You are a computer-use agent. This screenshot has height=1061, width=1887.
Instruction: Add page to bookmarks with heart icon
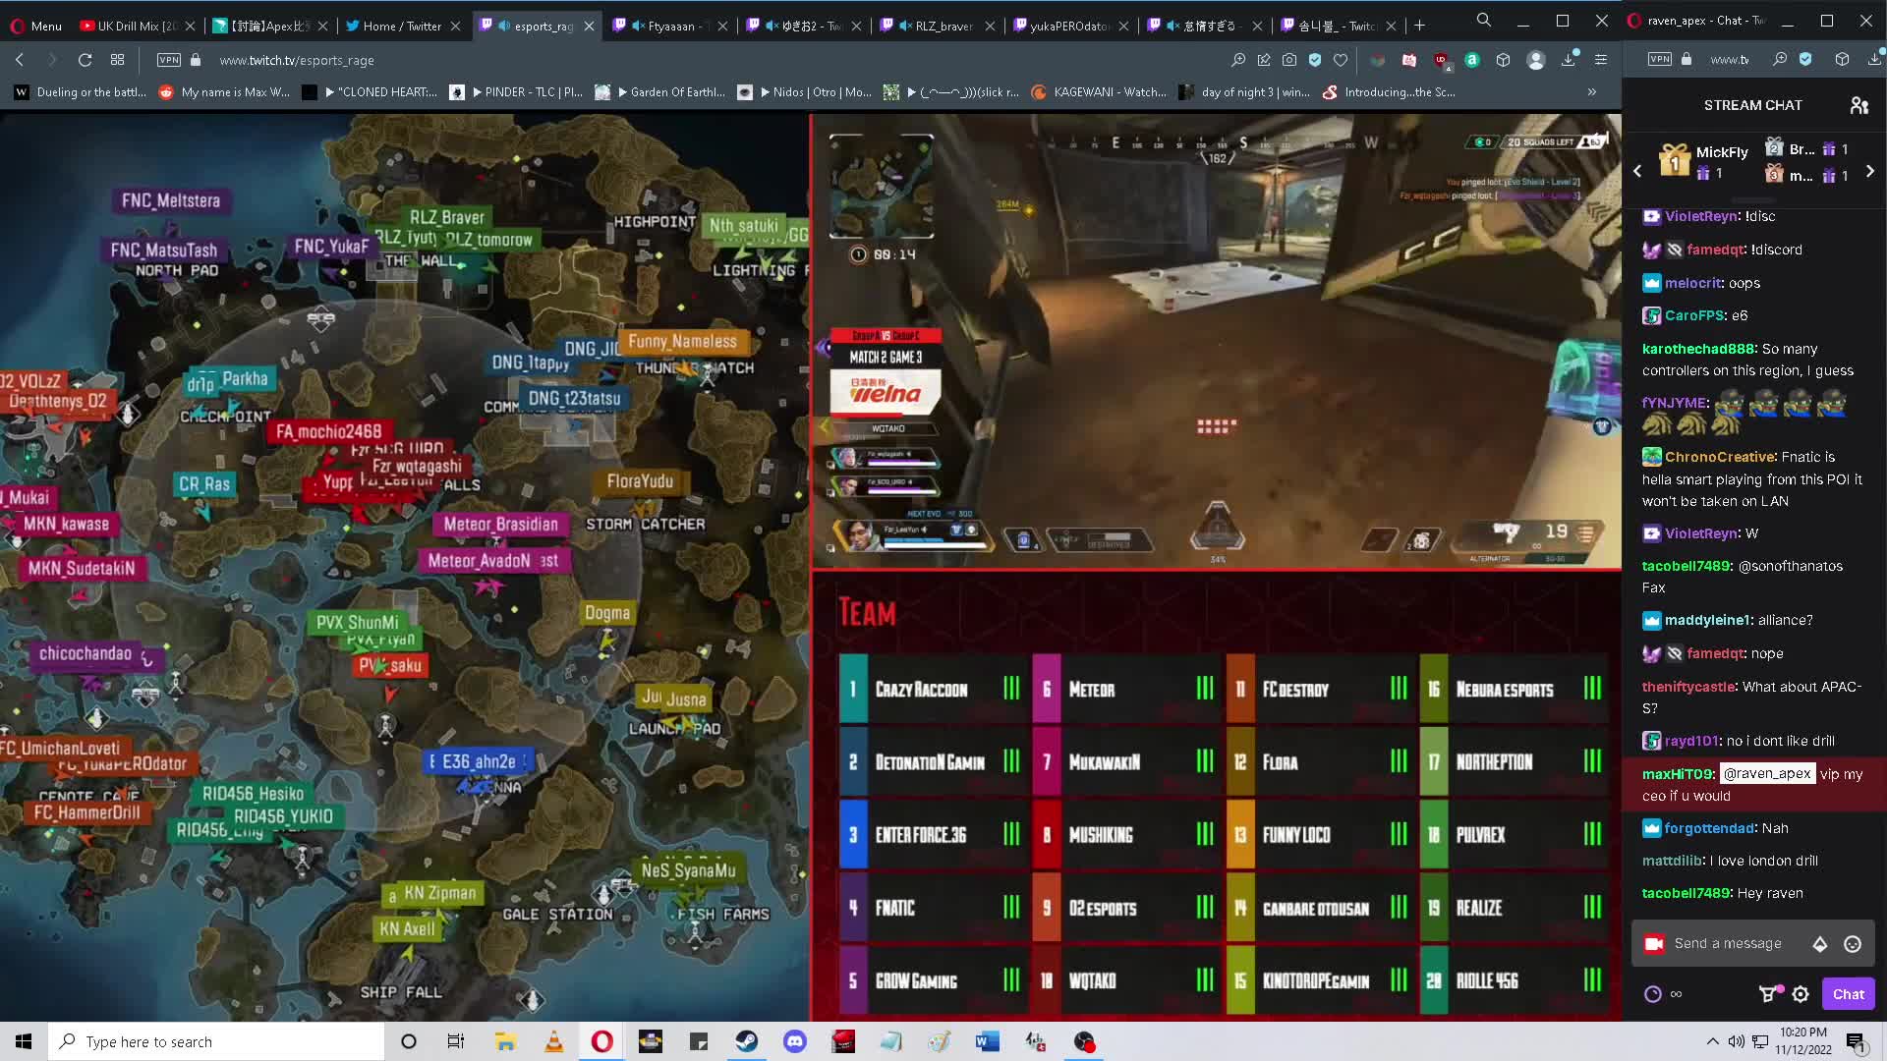coord(1341,60)
